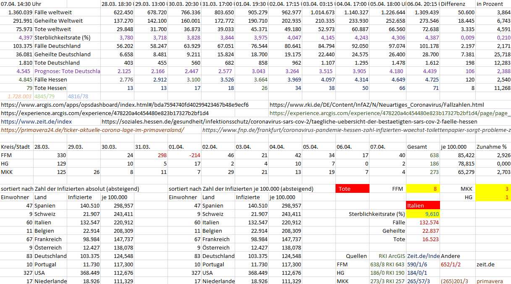Select the 'RKI ArcGIS' source header
The height and width of the screenshot is (284, 511).
(388, 256)
